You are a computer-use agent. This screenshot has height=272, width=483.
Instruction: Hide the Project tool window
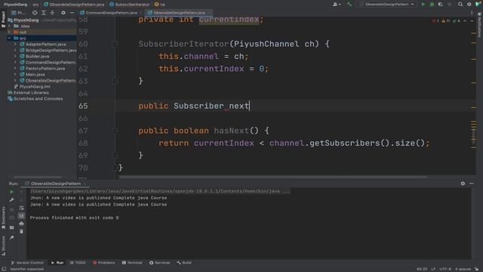click(x=72, y=13)
